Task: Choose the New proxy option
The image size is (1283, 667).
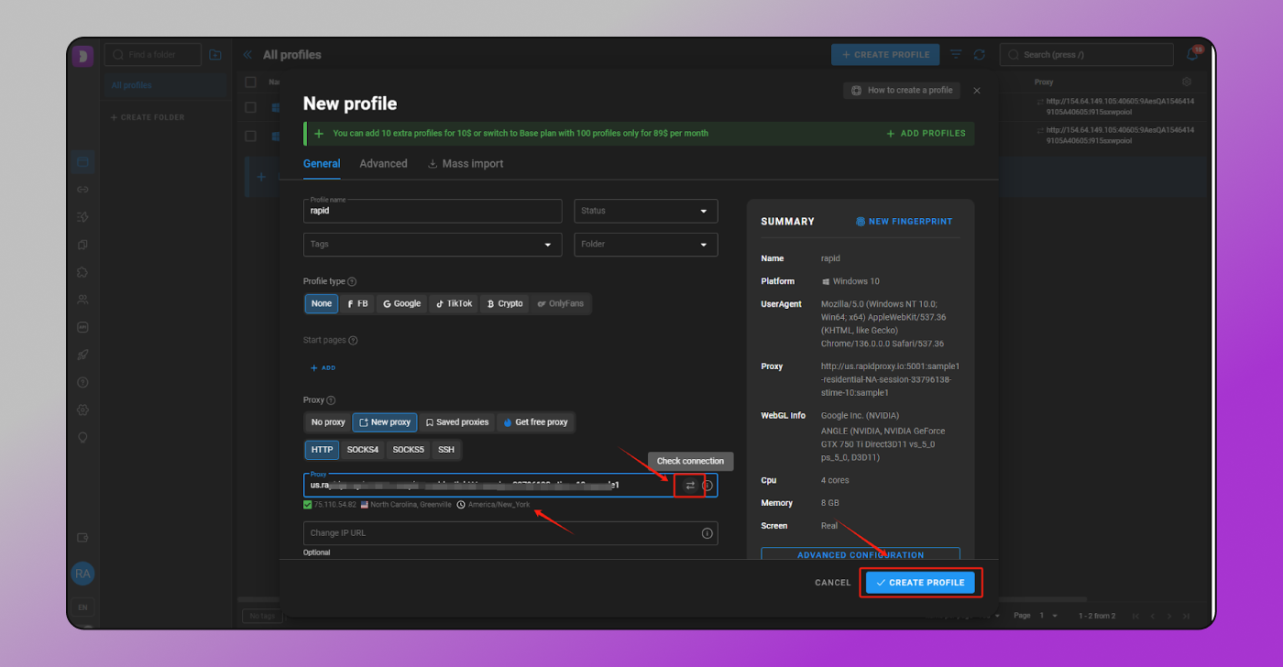Action: pos(385,422)
